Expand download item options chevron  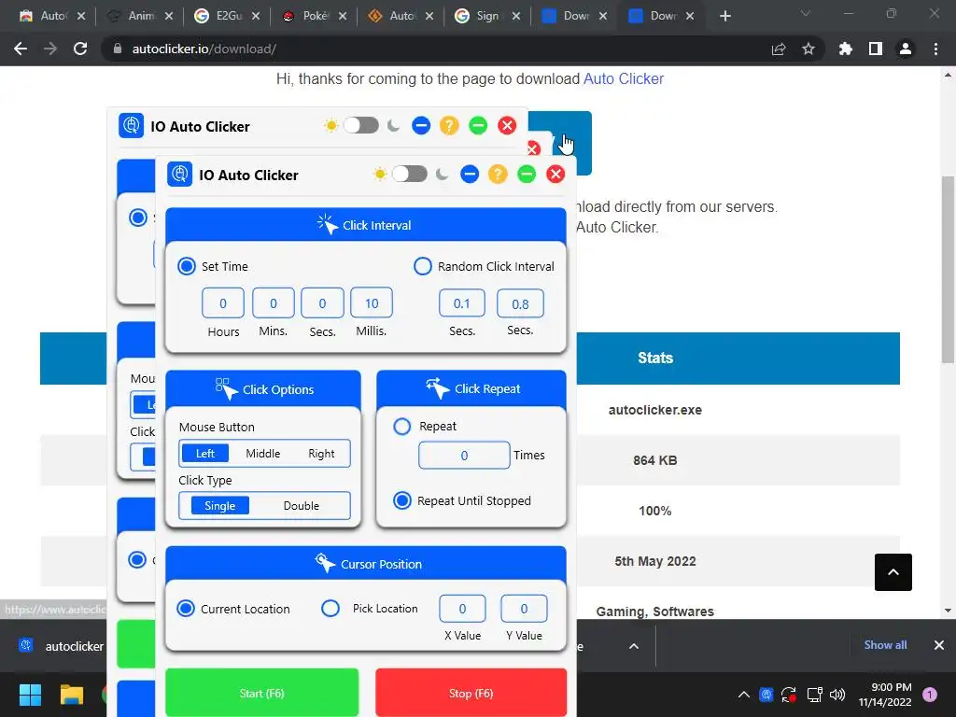[x=634, y=646]
